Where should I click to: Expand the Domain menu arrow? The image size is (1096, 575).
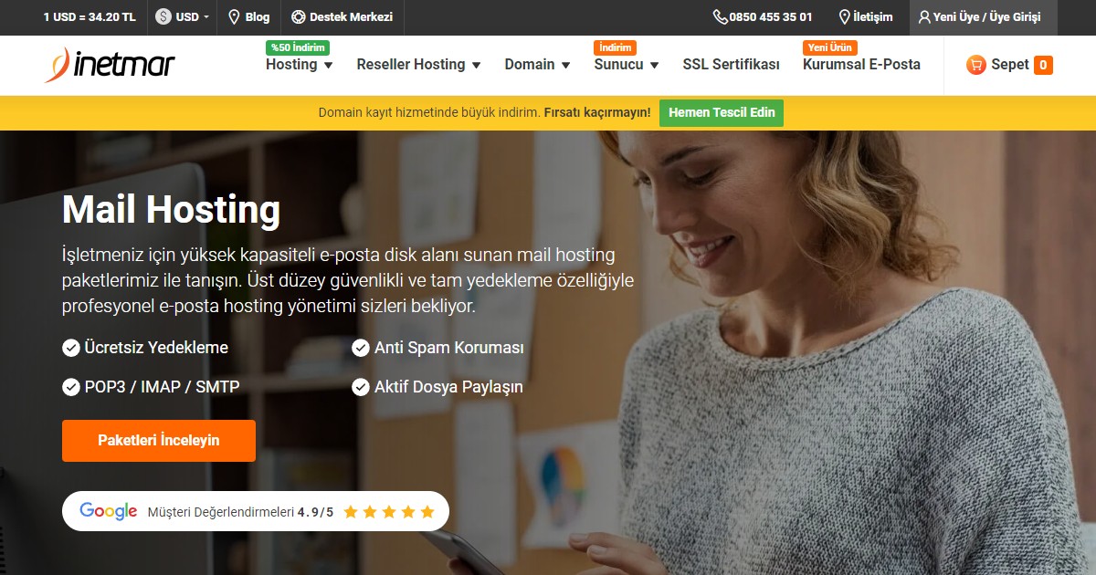[x=565, y=65]
